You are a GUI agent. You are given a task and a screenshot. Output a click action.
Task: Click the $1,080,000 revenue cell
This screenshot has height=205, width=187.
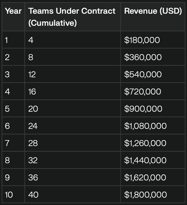[x=145, y=126]
